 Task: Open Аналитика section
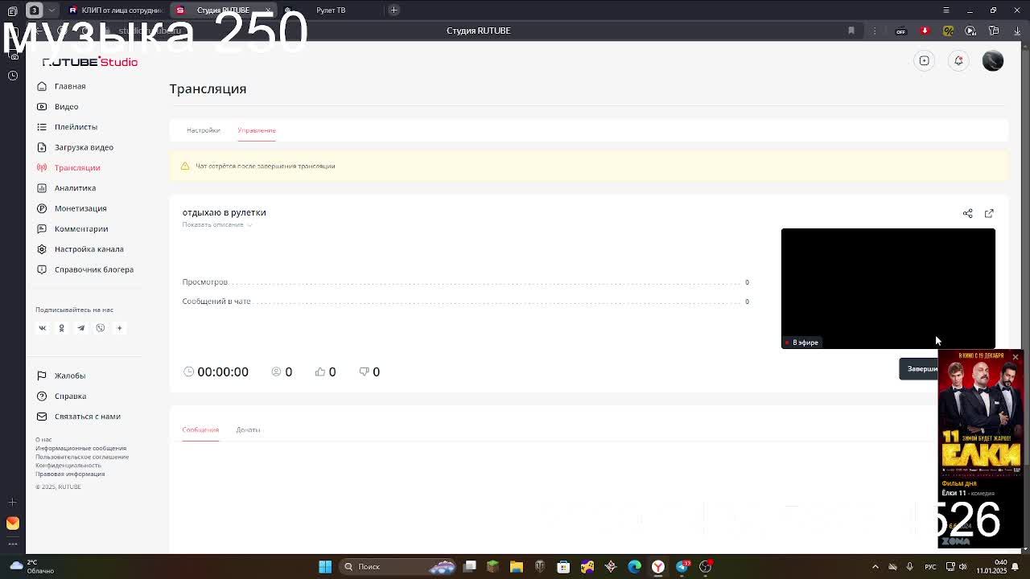(x=66, y=188)
